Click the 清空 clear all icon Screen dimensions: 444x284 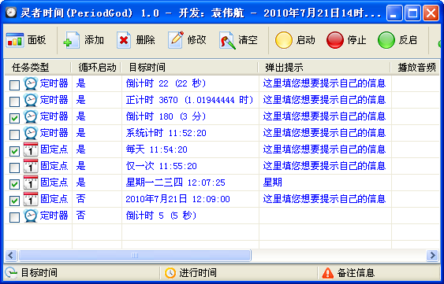tap(227, 40)
